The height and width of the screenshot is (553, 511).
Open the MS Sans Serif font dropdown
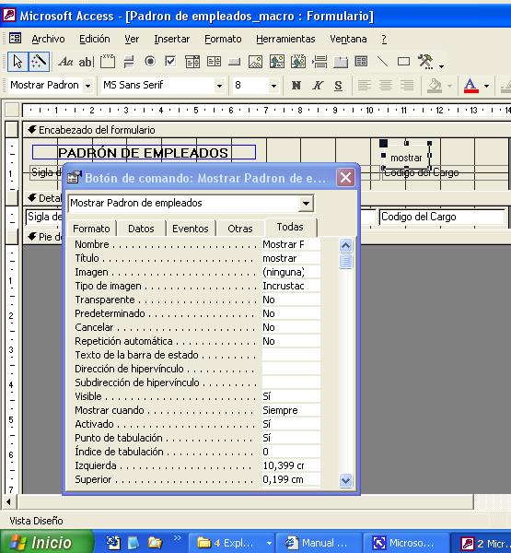coord(219,86)
